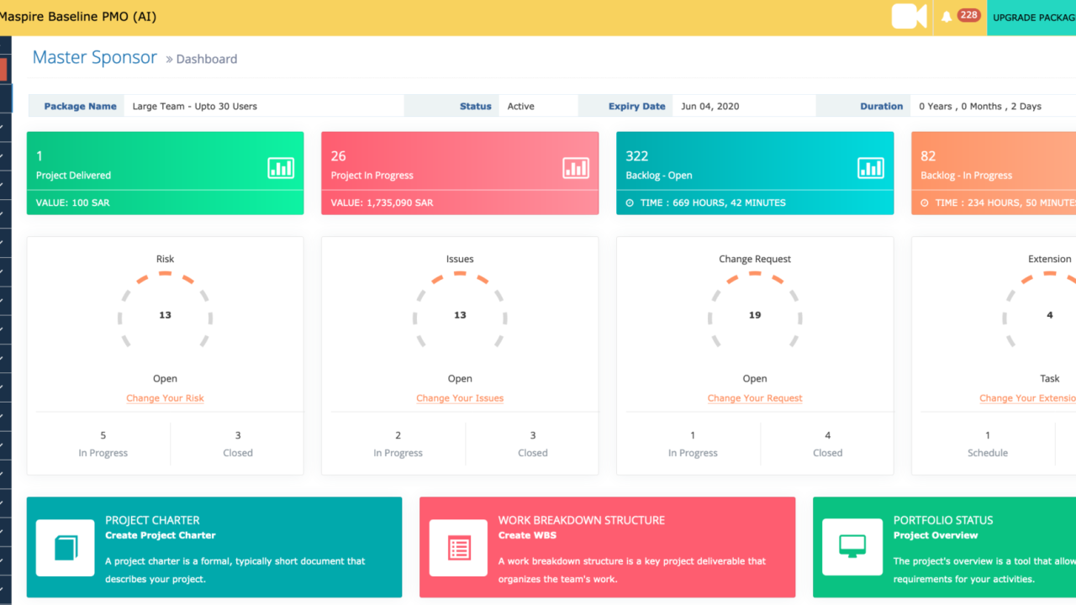Open the notifications bell with 228 badge

[959, 16]
